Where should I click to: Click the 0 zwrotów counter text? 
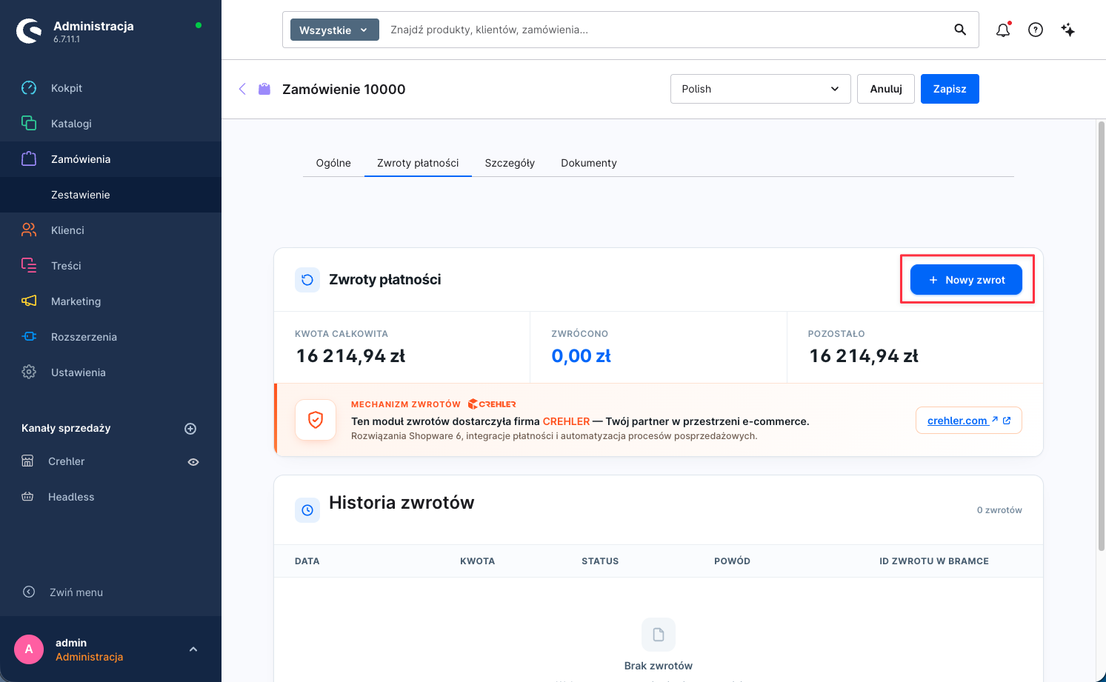pyautogui.click(x=999, y=510)
